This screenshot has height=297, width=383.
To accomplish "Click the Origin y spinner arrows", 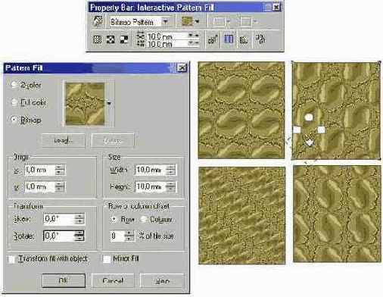I will 60,187.
